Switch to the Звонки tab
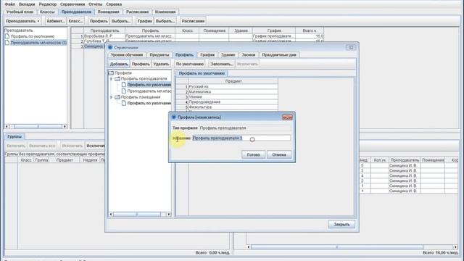 (248, 55)
